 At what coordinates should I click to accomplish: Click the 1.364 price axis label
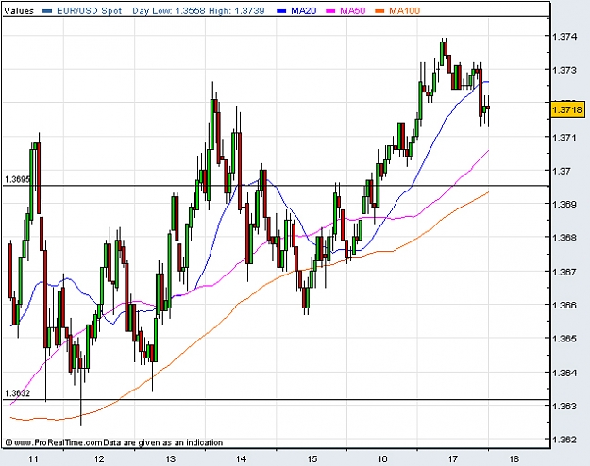click(564, 373)
